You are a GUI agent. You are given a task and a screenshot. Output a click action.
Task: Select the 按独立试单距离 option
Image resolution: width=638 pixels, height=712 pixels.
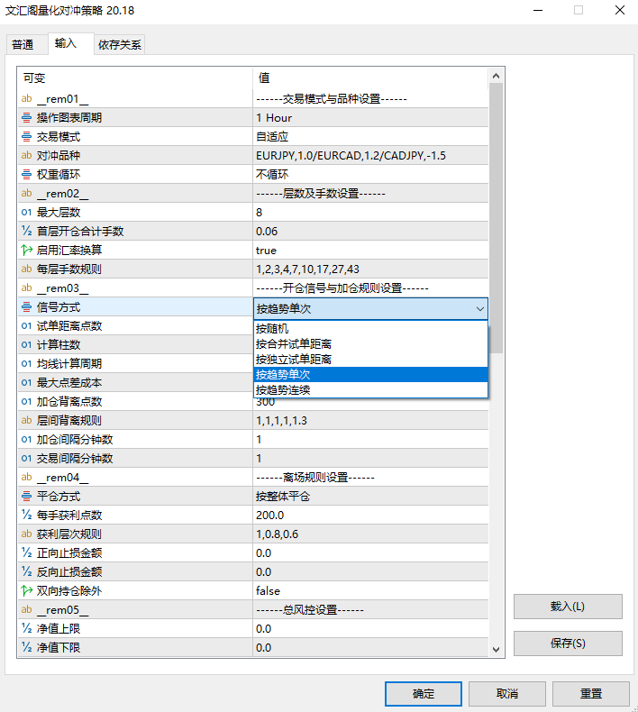tap(294, 360)
